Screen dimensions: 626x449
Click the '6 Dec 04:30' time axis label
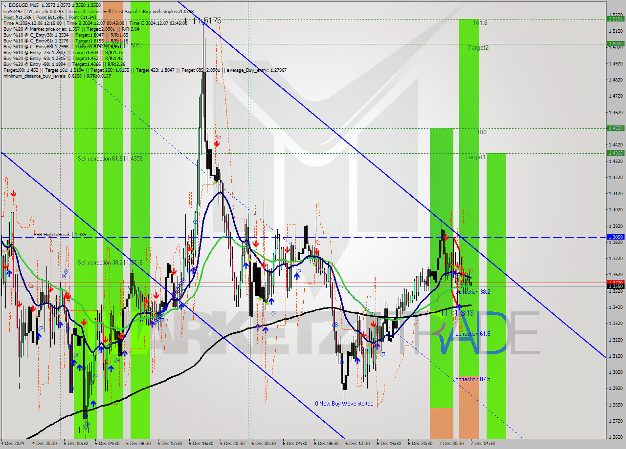tap(295, 444)
